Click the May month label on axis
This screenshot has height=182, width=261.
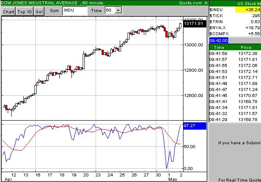[x=173, y=179]
